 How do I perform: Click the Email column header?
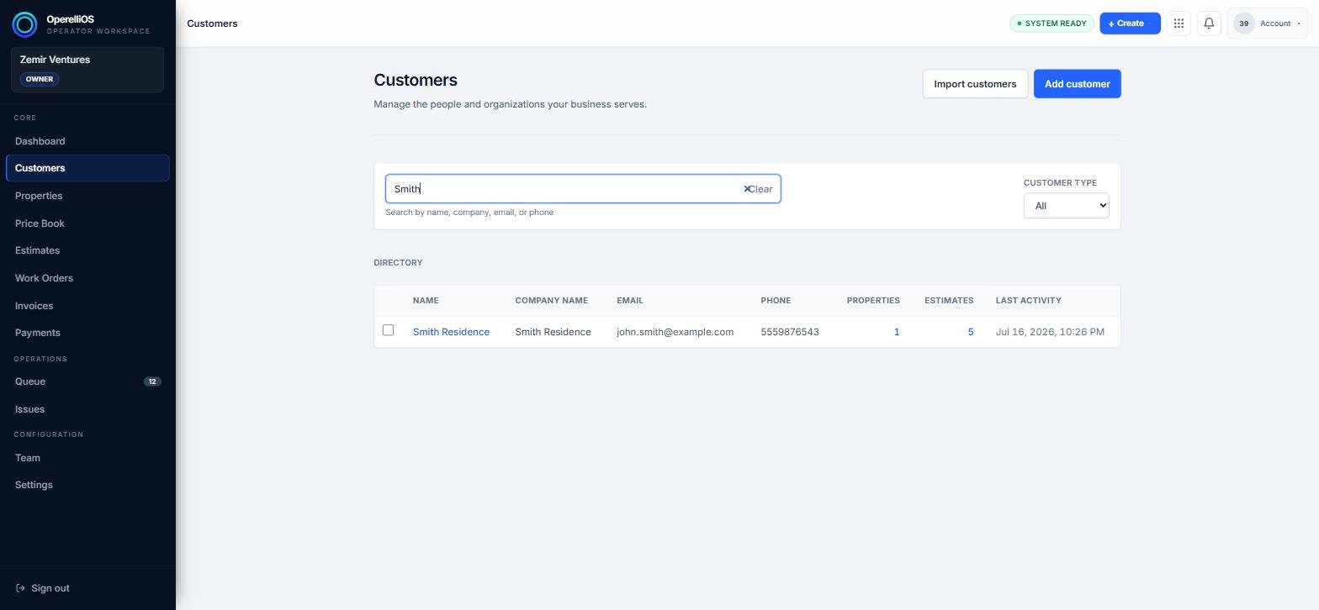click(x=630, y=301)
